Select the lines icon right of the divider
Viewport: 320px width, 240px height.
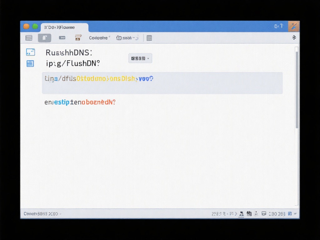click(149, 37)
